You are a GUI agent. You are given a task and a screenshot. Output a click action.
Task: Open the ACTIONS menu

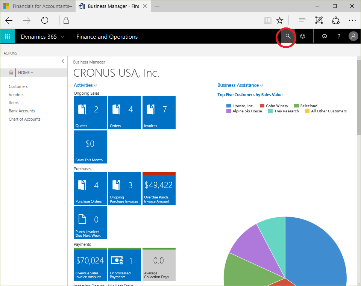click(x=11, y=53)
